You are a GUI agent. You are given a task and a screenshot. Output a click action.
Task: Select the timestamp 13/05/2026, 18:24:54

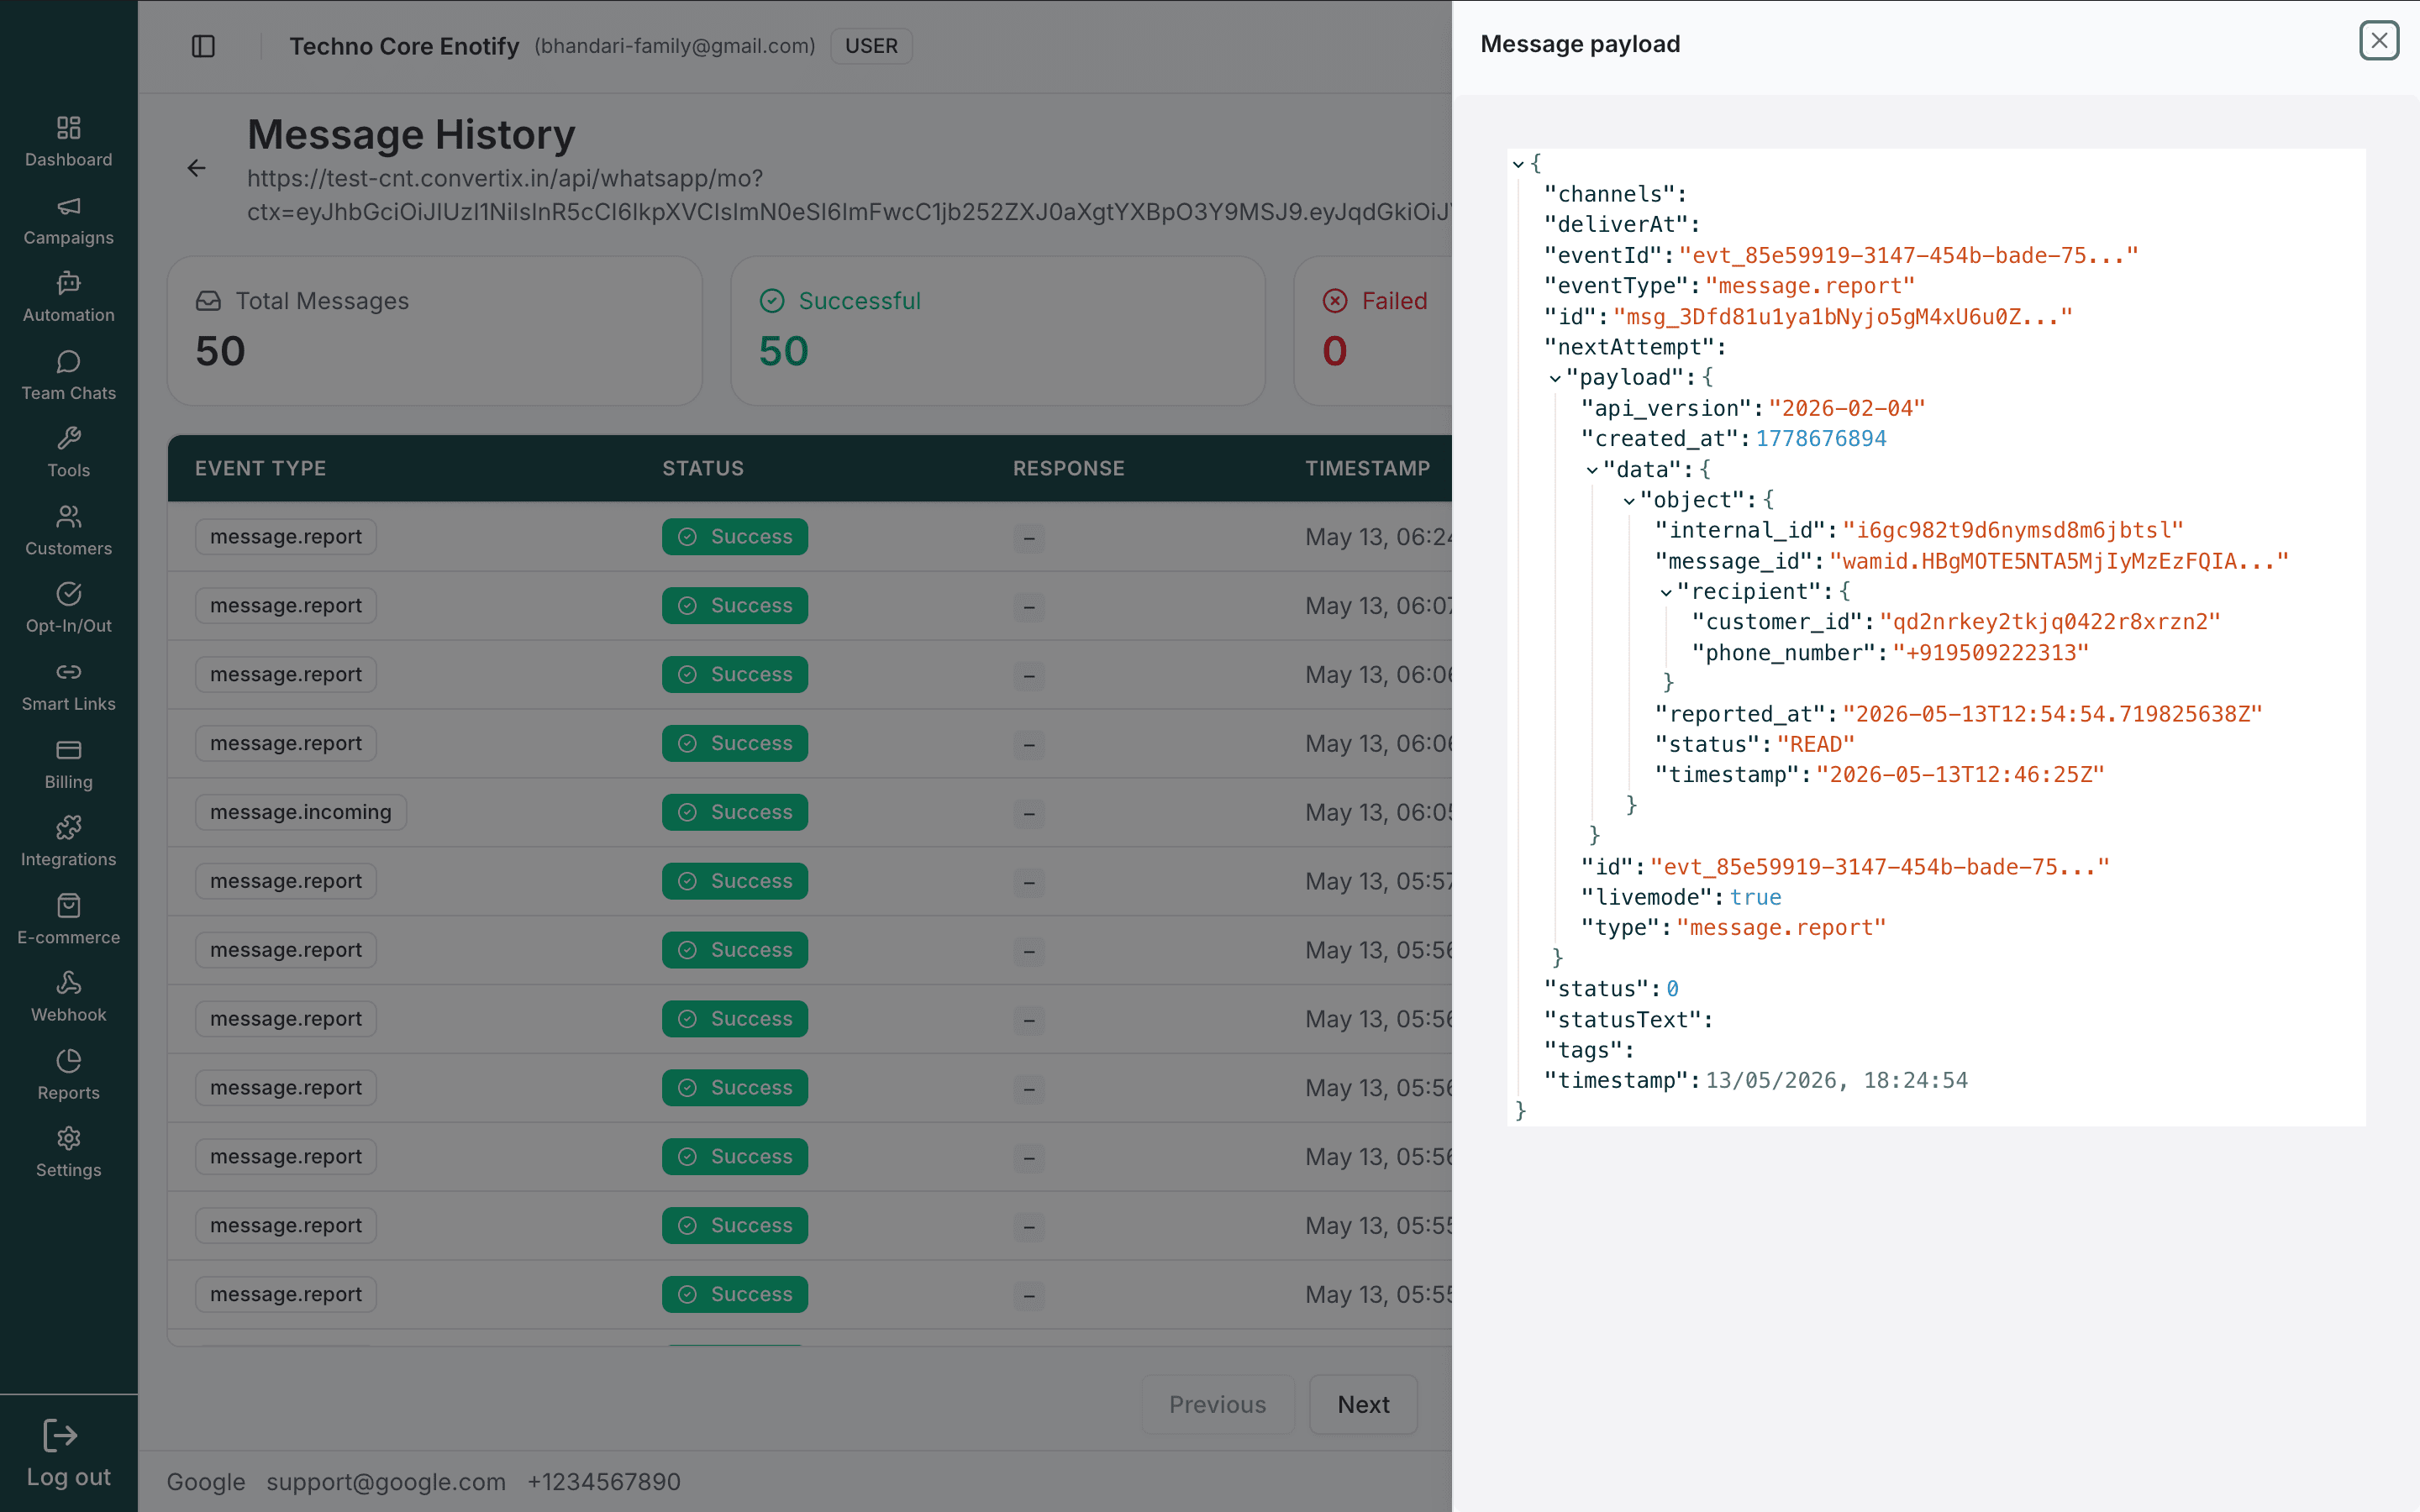coord(1837,1080)
